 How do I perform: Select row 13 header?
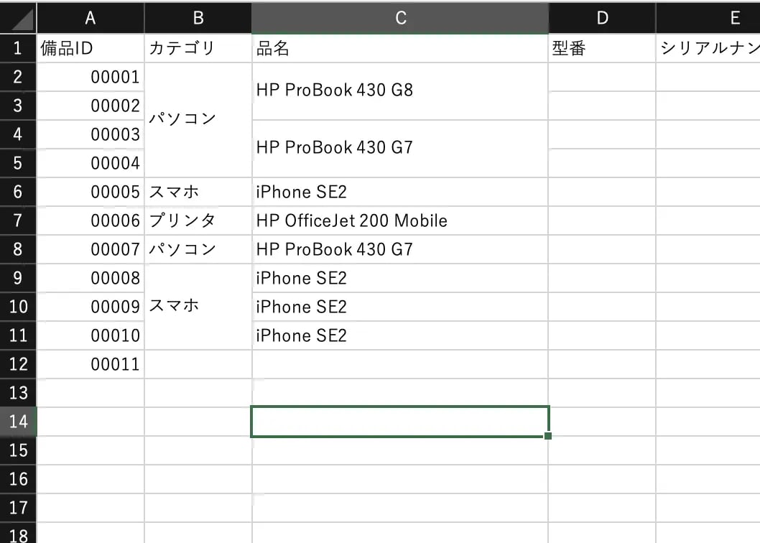point(18,393)
